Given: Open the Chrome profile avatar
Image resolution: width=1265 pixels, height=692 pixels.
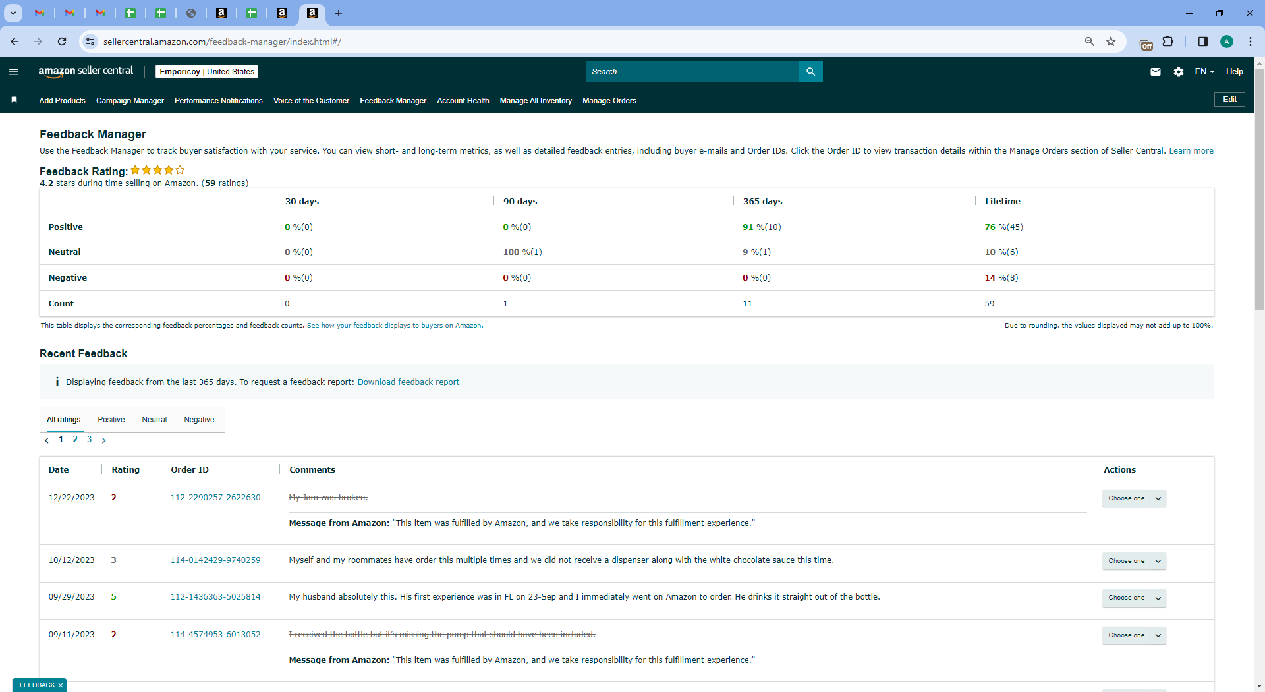Looking at the screenshot, I should pyautogui.click(x=1227, y=42).
